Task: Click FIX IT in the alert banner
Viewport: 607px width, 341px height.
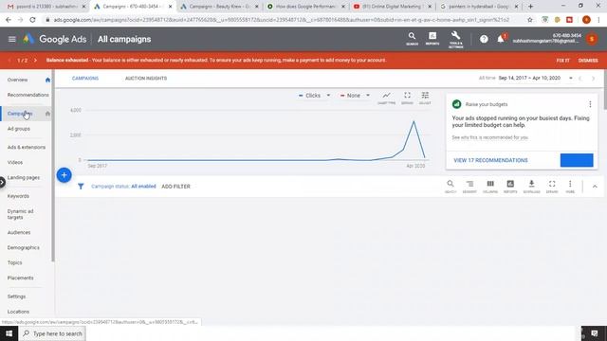Action: [x=562, y=61]
